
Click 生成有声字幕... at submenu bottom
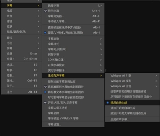coord(132,119)
